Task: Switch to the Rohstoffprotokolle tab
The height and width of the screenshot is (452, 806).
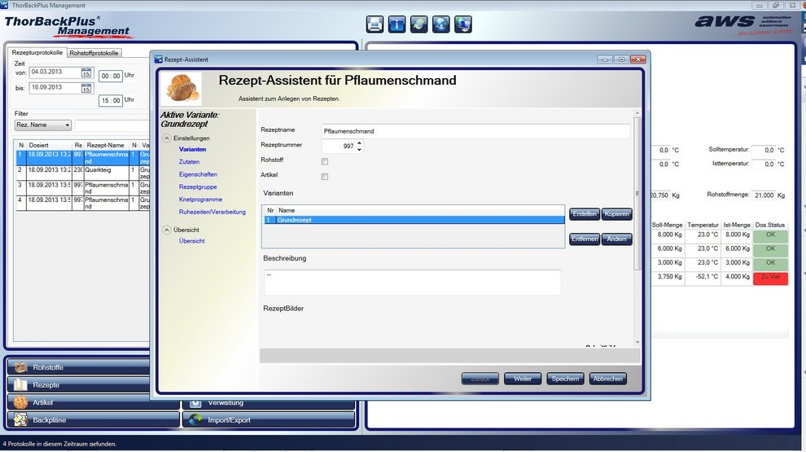Action: [x=94, y=53]
